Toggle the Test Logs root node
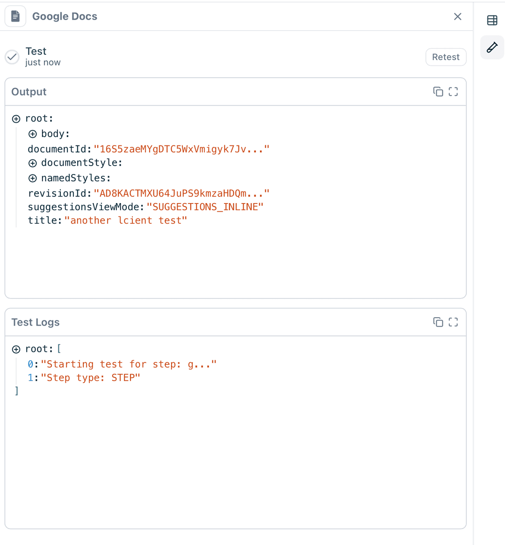The height and width of the screenshot is (545, 505). pyautogui.click(x=16, y=349)
